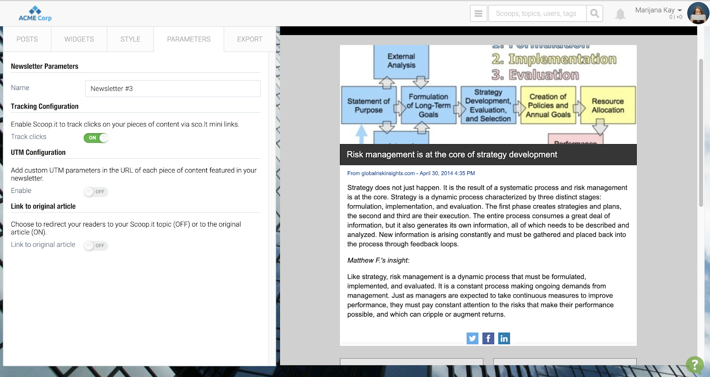This screenshot has height=377, width=710.
Task: Click the 'Link to original article' section heading
Action: [x=43, y=206]
